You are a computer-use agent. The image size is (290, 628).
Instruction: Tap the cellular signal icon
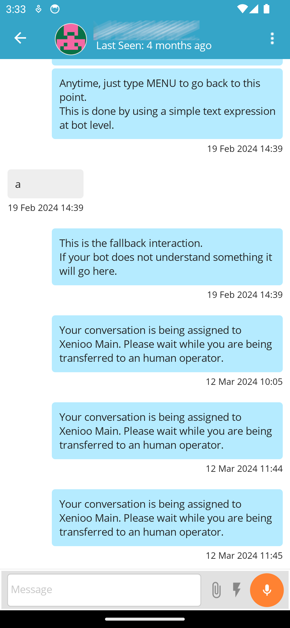coord(254,9)
